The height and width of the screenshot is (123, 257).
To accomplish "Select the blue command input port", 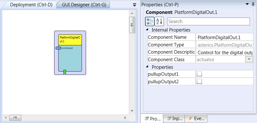I will tap(58, 48).
